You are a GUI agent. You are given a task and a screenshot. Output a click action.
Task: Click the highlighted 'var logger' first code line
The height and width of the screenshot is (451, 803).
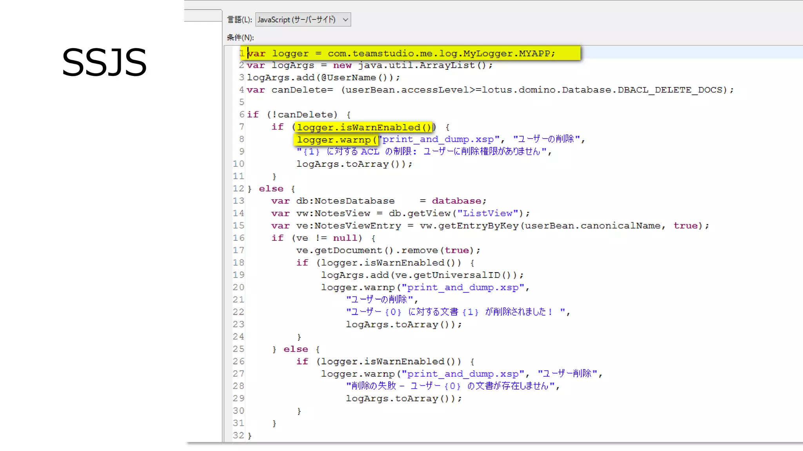401,53
